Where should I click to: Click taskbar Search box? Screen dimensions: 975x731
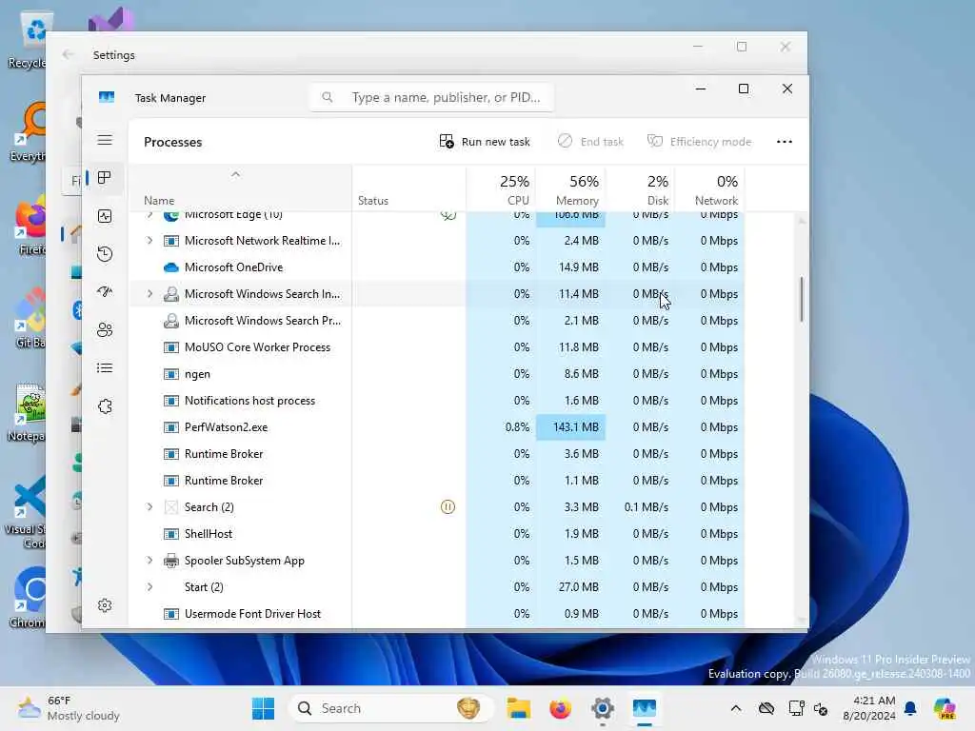(390, 708)
